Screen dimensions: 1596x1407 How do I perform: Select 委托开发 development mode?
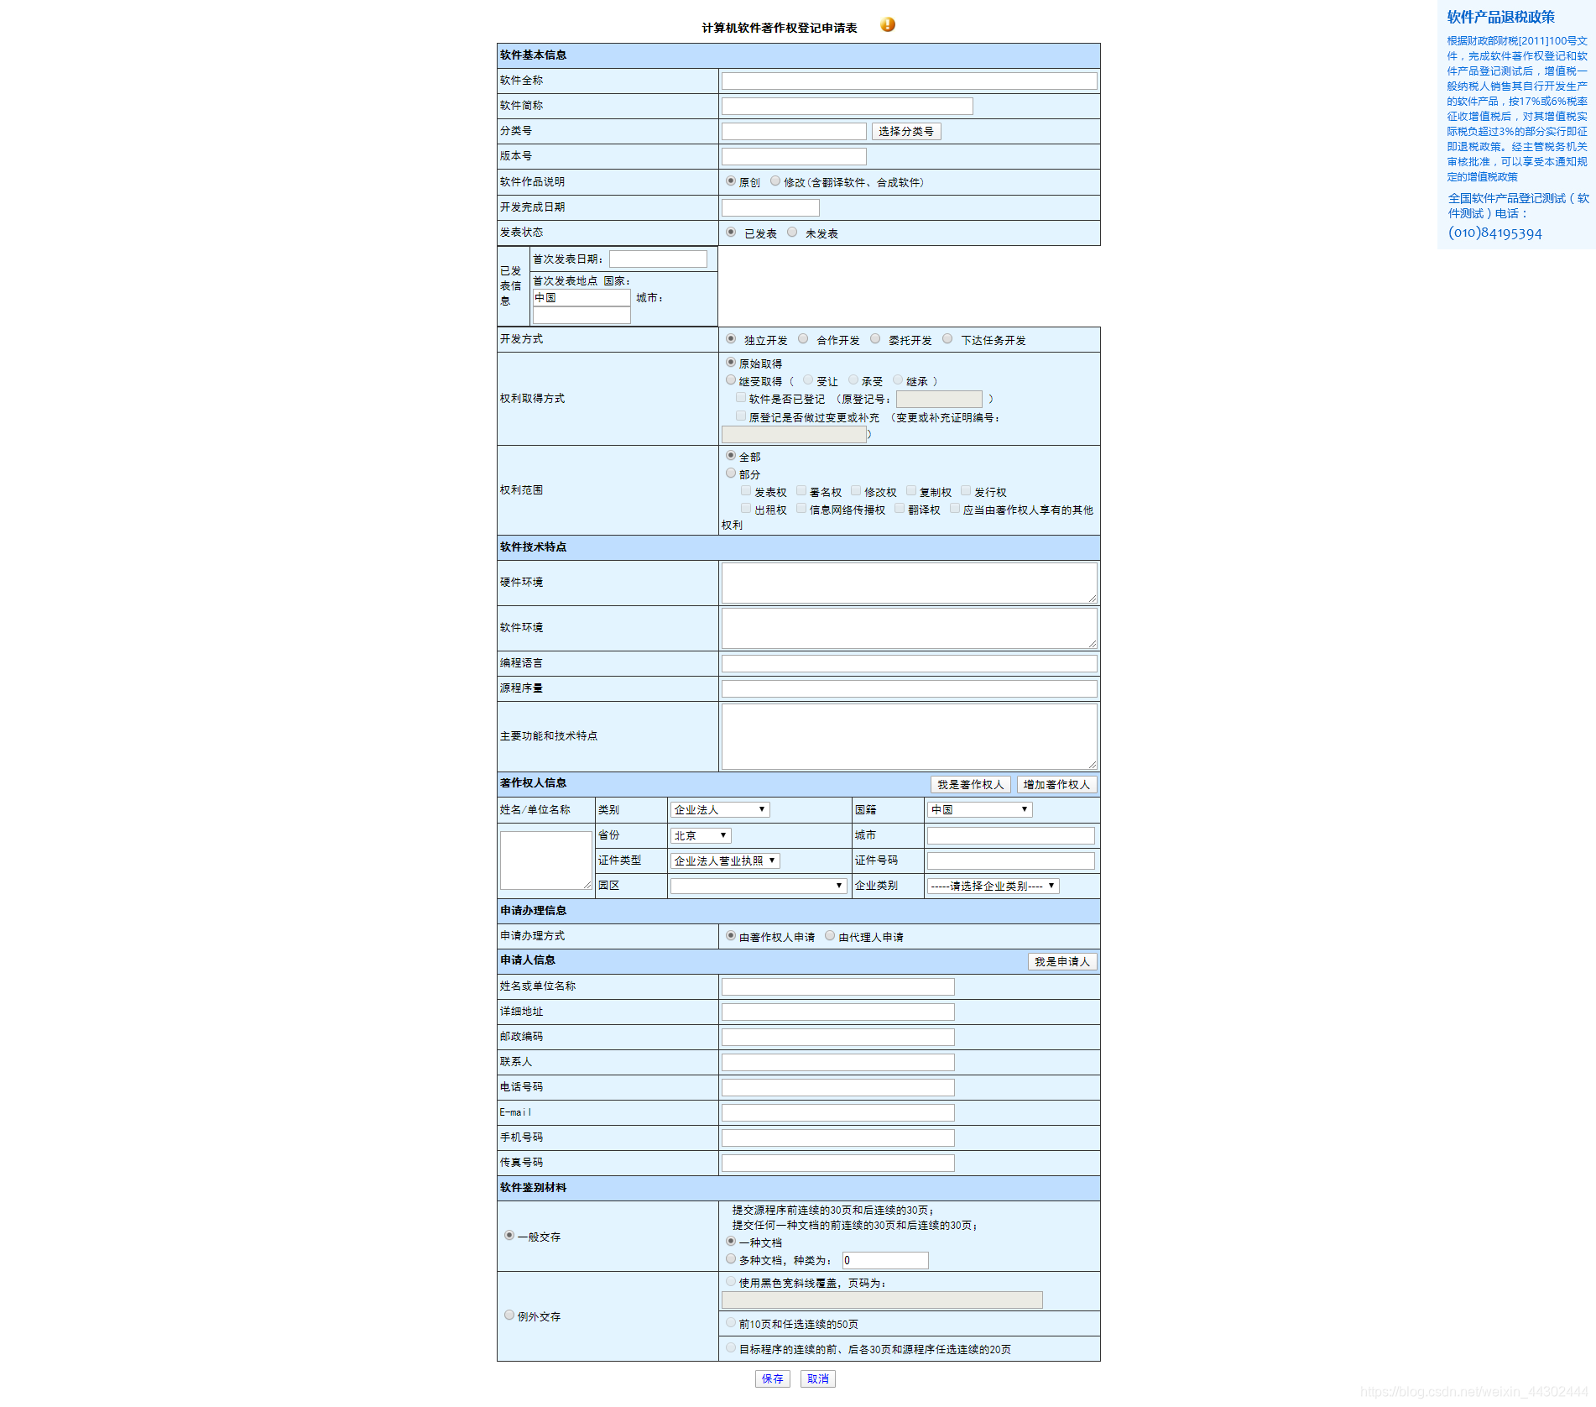[875, 339]
